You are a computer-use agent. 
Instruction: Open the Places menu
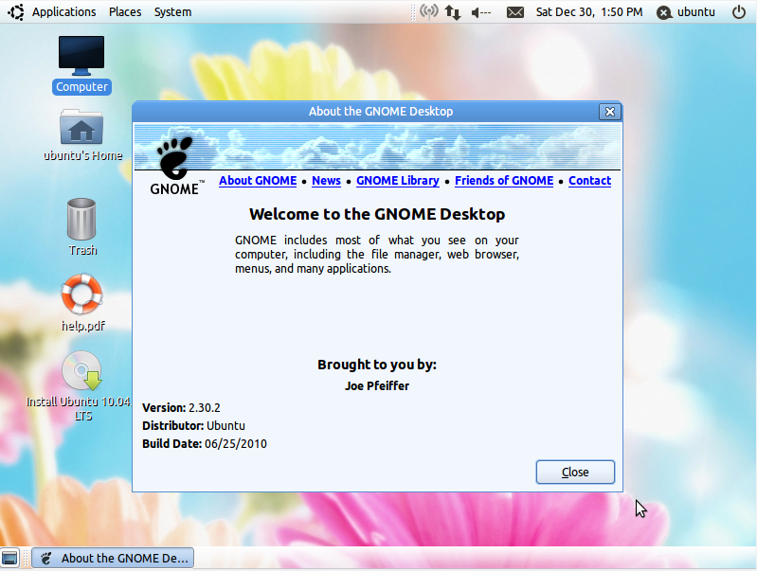point(125,12)
